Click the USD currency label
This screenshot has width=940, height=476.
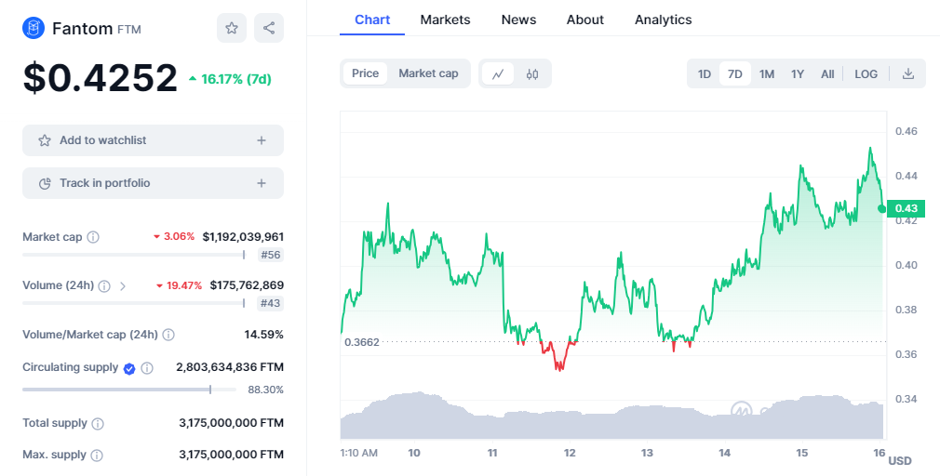tap(900, 461)
